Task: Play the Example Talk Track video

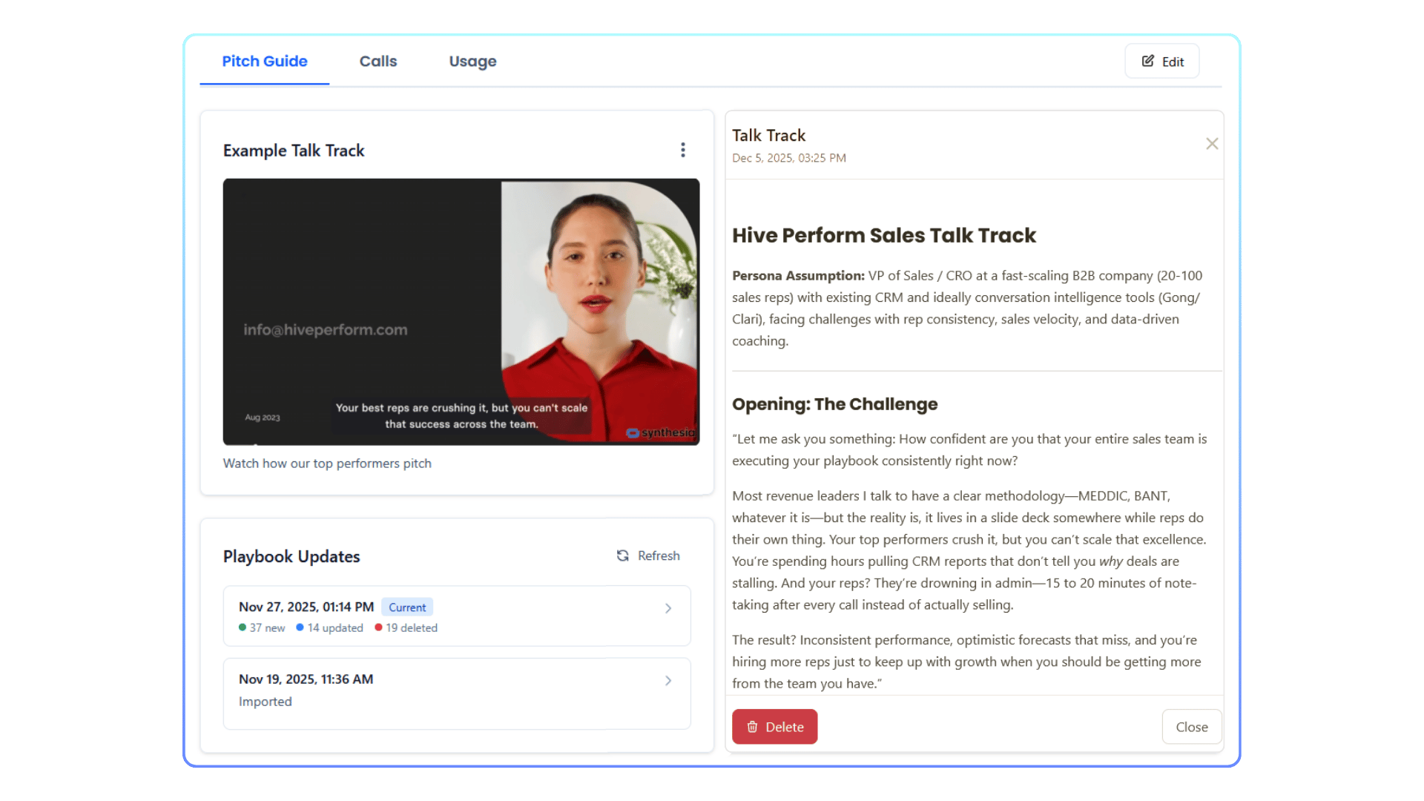Action: [461, 311]
